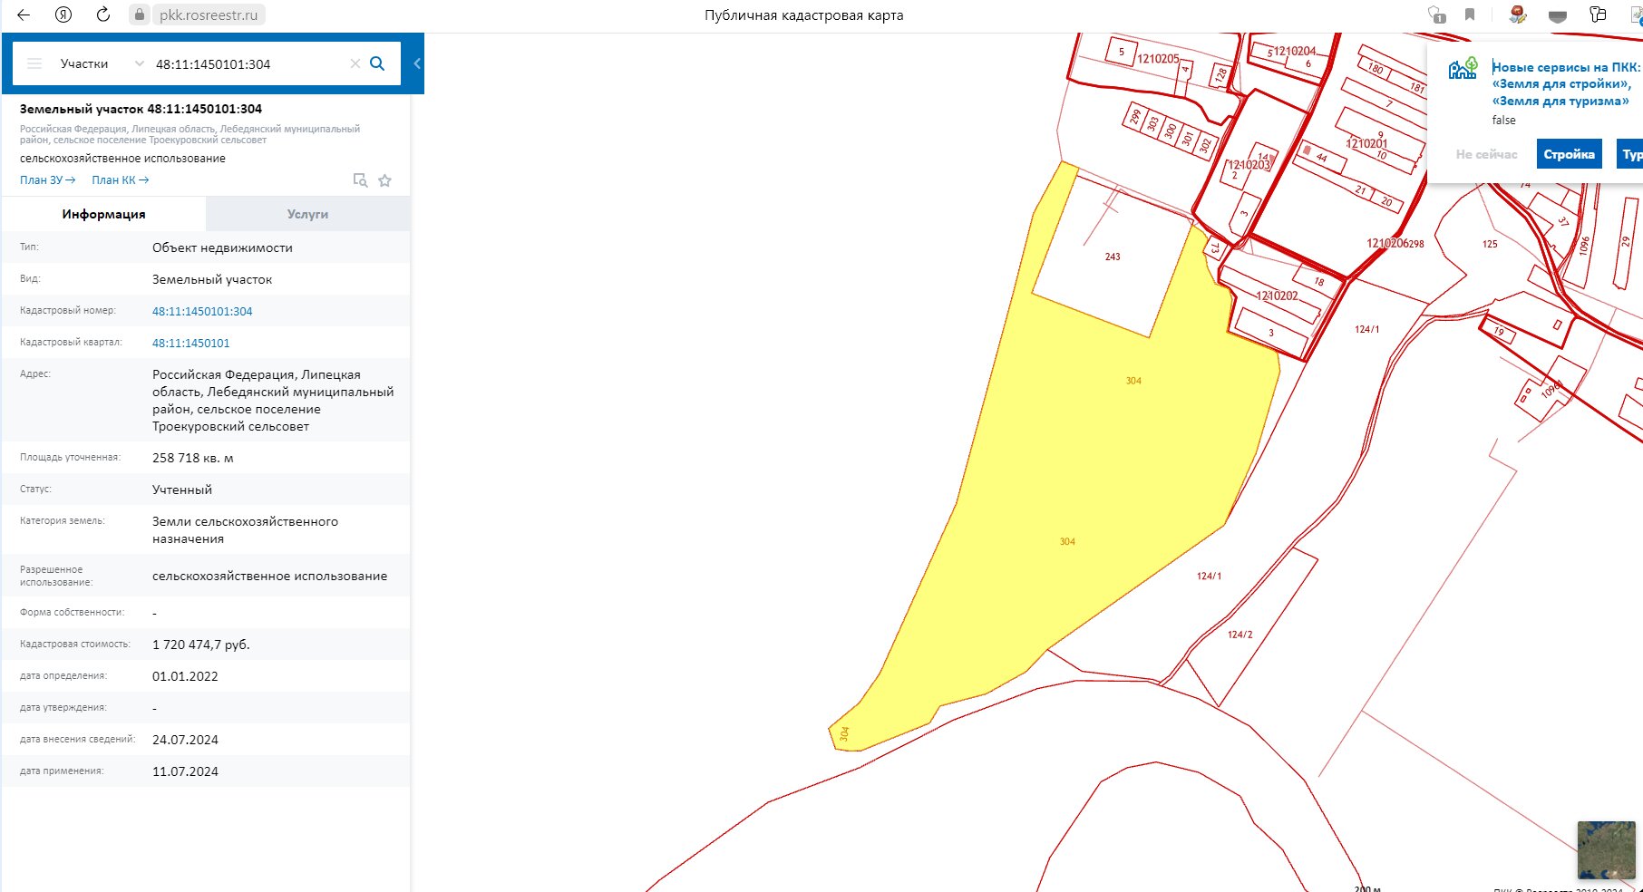1643x892 pixels.
Task: Click parcel 125 label on the map
Action: [1490, 244]
